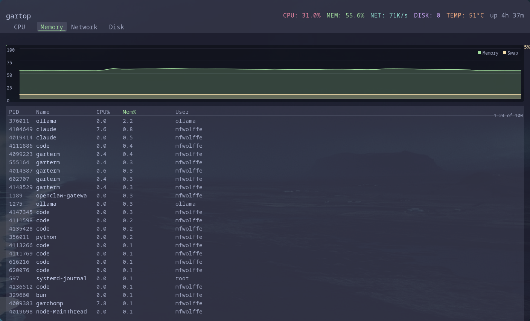Click the 1-24 of 100 pagination label
This screenshot has height=321, width=530.
508,115
